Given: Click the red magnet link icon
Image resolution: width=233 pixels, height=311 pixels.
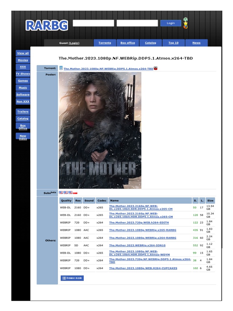Looking at the screenshot, I should tap(156, 68).
